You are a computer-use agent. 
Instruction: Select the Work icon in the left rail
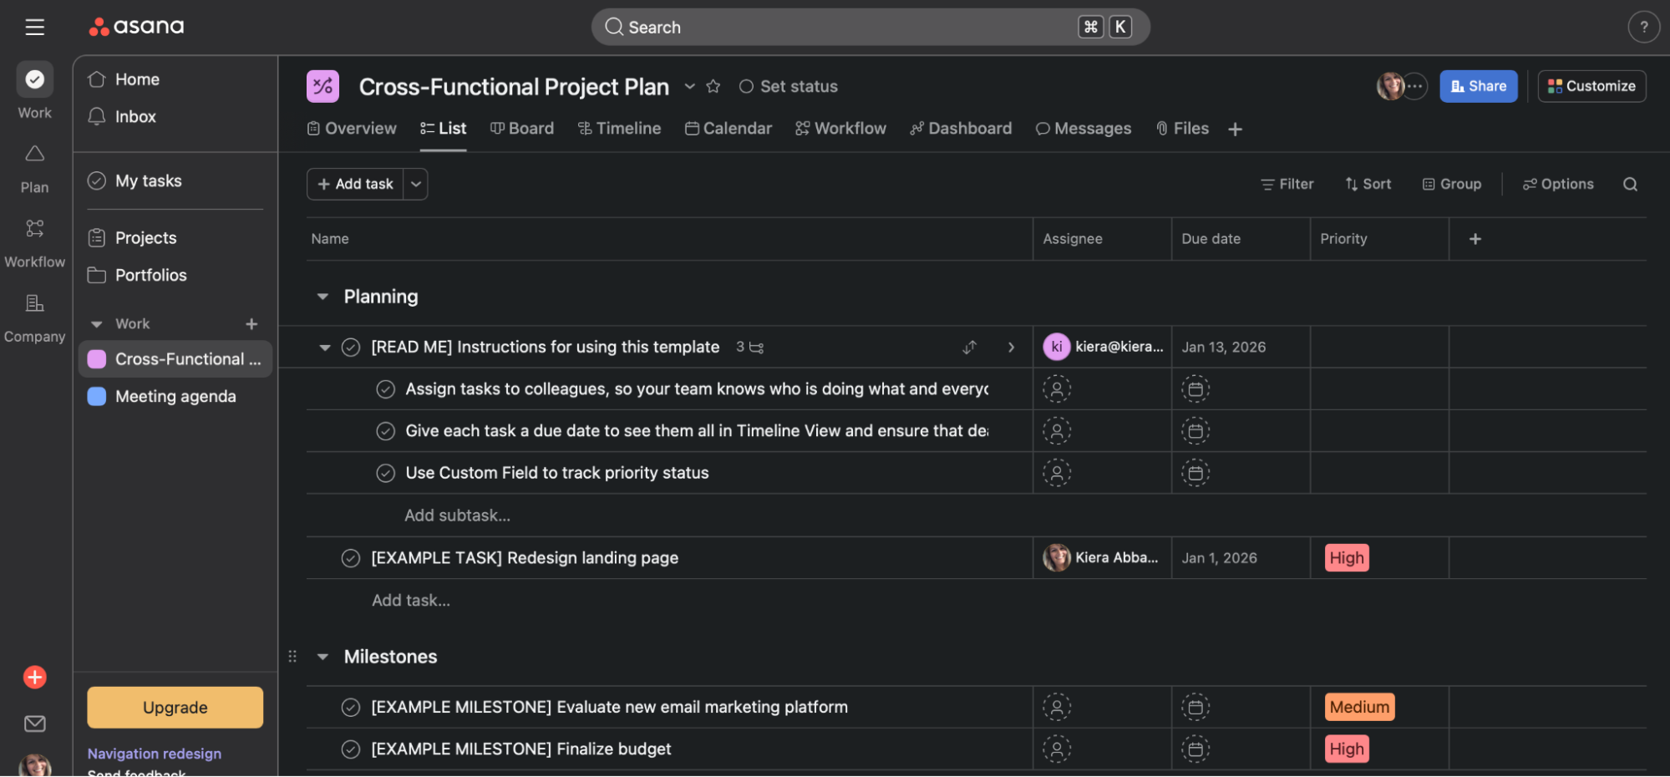34,79
